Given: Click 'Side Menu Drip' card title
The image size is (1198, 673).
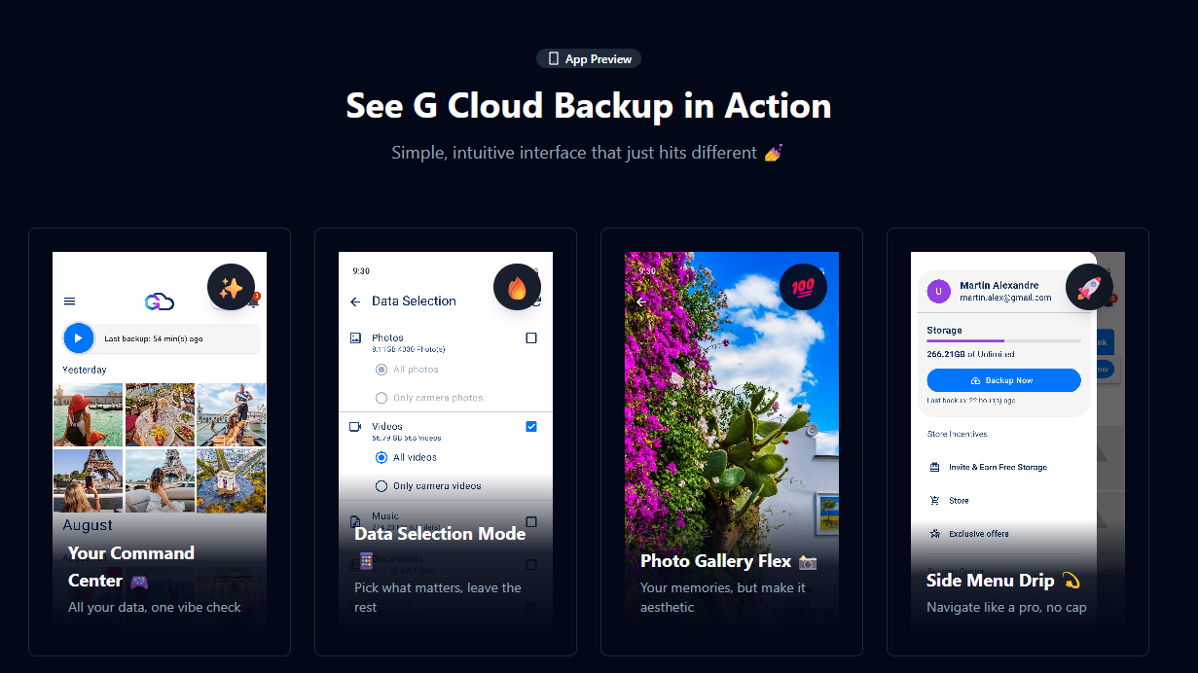Looking at the screenshot, I should pyautogui.click(x=991, y=581).
